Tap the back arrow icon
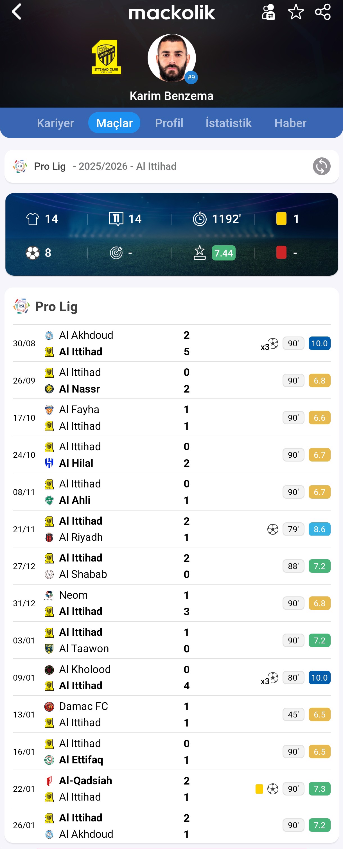The width and height of the screenshot is (343, 849). [x=17, y=12]
